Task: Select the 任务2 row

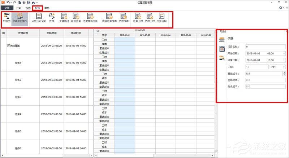Action: (47, 80)
